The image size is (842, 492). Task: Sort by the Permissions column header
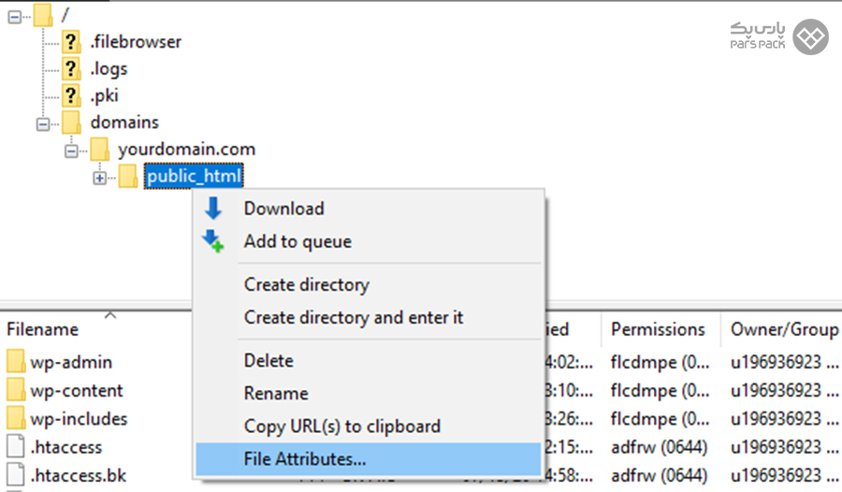[658, 330]
